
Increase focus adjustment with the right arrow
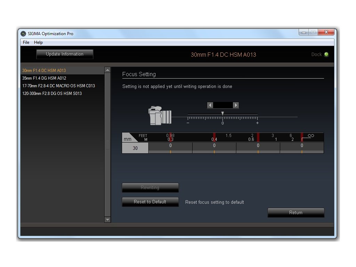[236, 105]
